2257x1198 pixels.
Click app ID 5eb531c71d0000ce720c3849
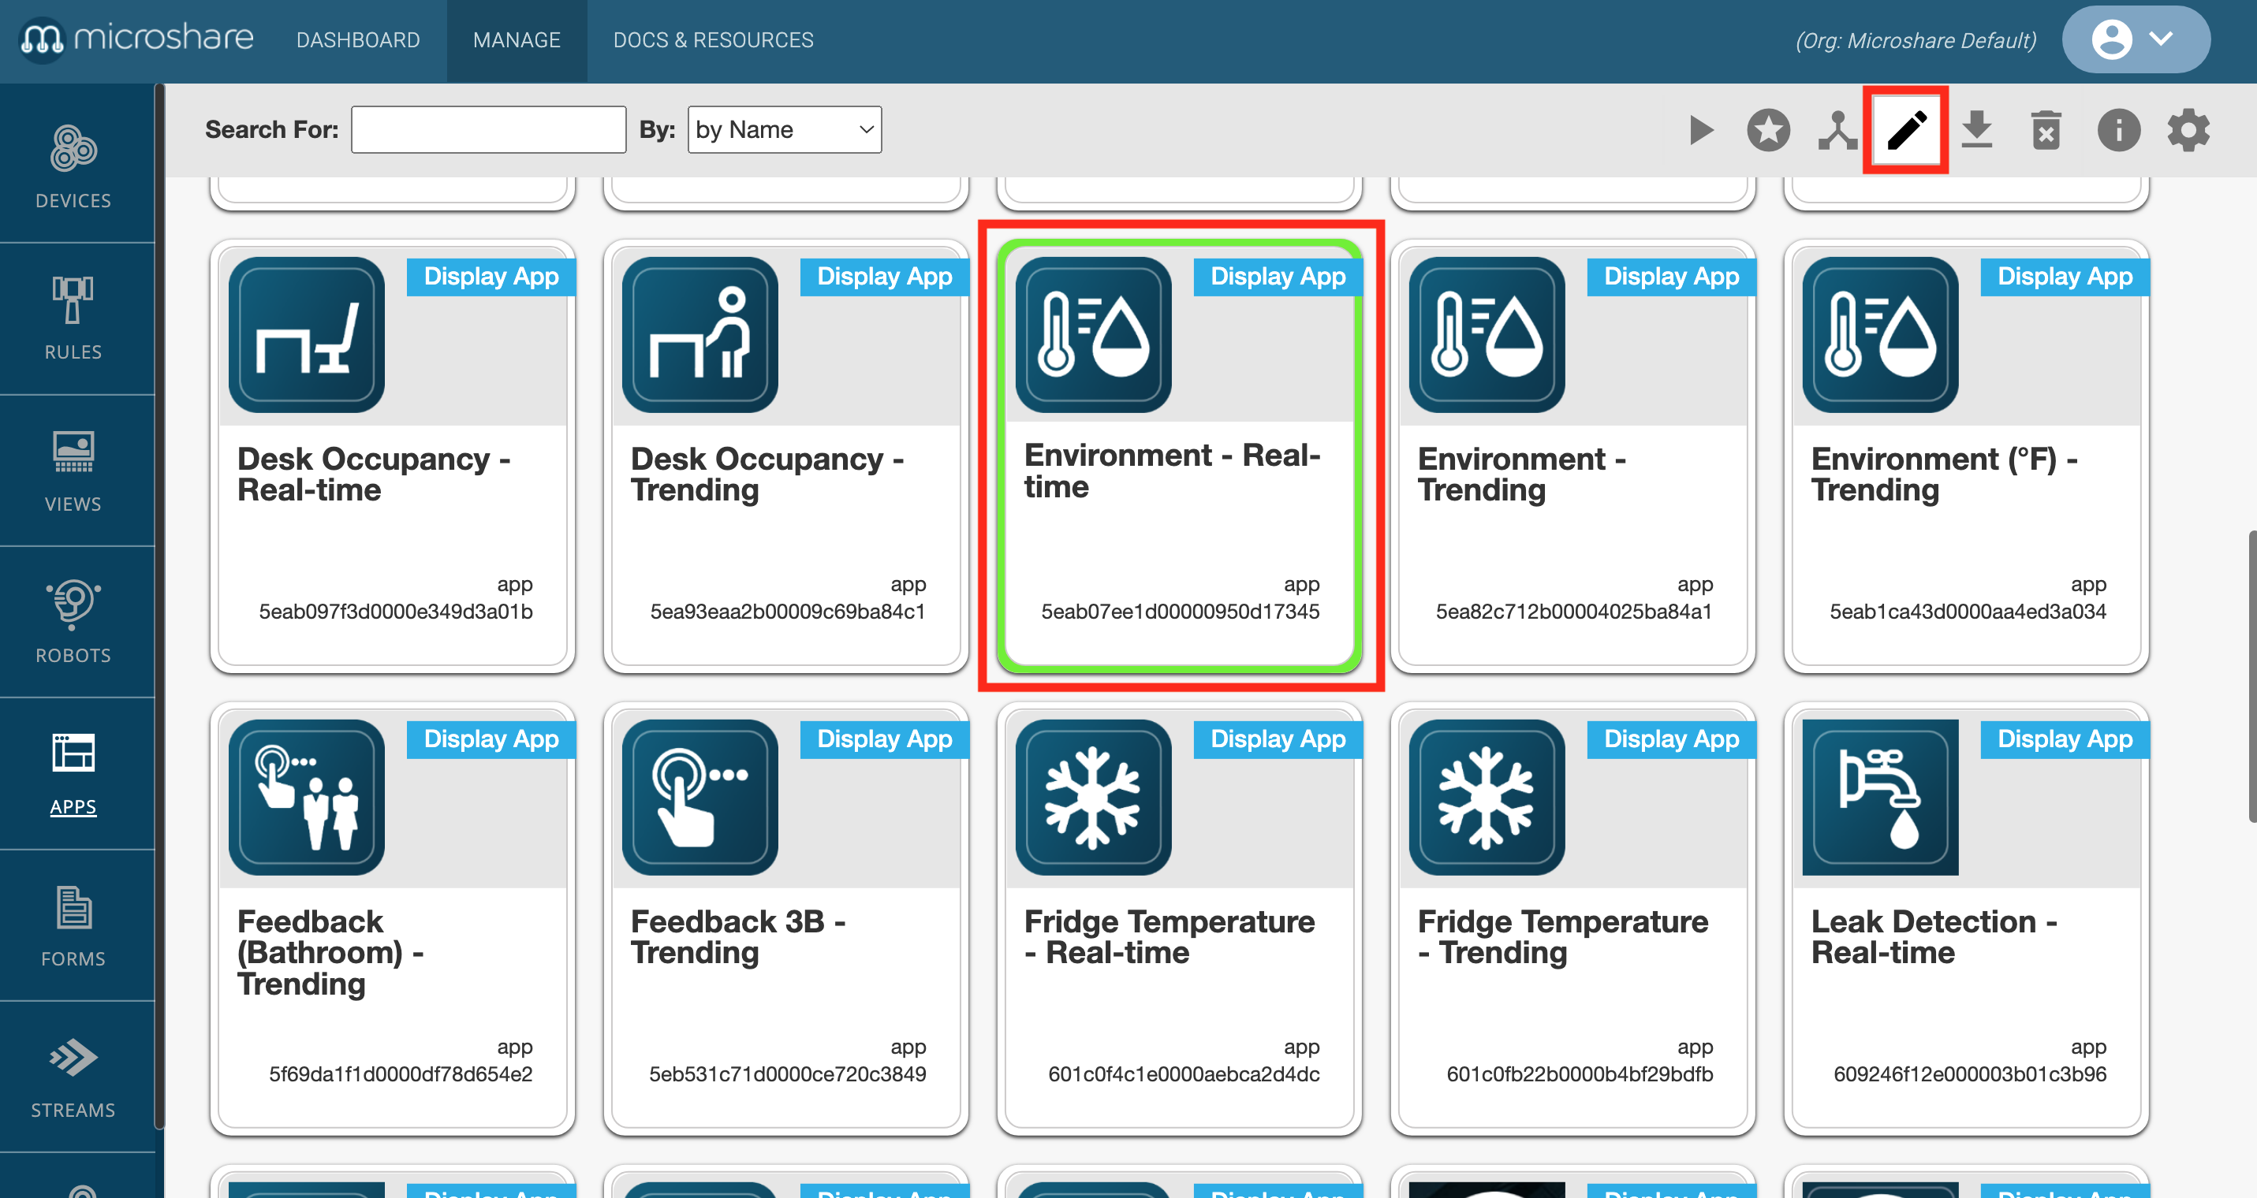(x=788, y=1073)
